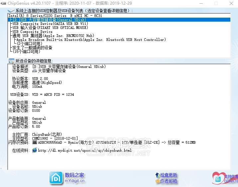
Task: Select the Apple Inc. BRCM20702 Hub row
Action: [x=53, y=36]
